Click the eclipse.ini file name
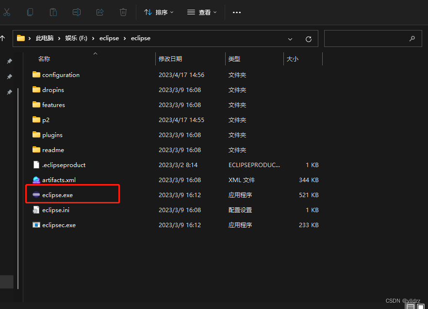This screenshot has height=309, width=428. [56, 210]
